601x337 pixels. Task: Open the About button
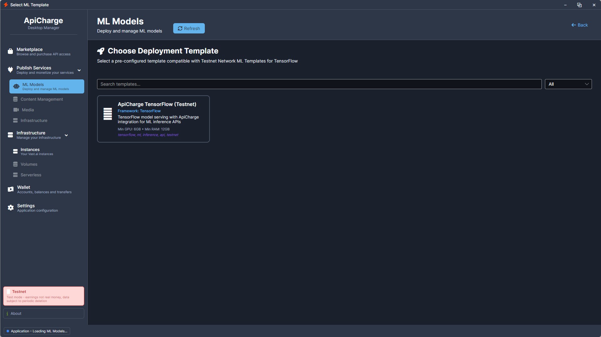[44, 313]
